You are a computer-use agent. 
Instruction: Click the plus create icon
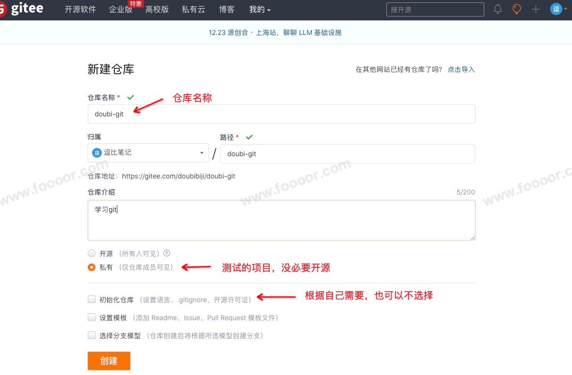pos(536,9)
